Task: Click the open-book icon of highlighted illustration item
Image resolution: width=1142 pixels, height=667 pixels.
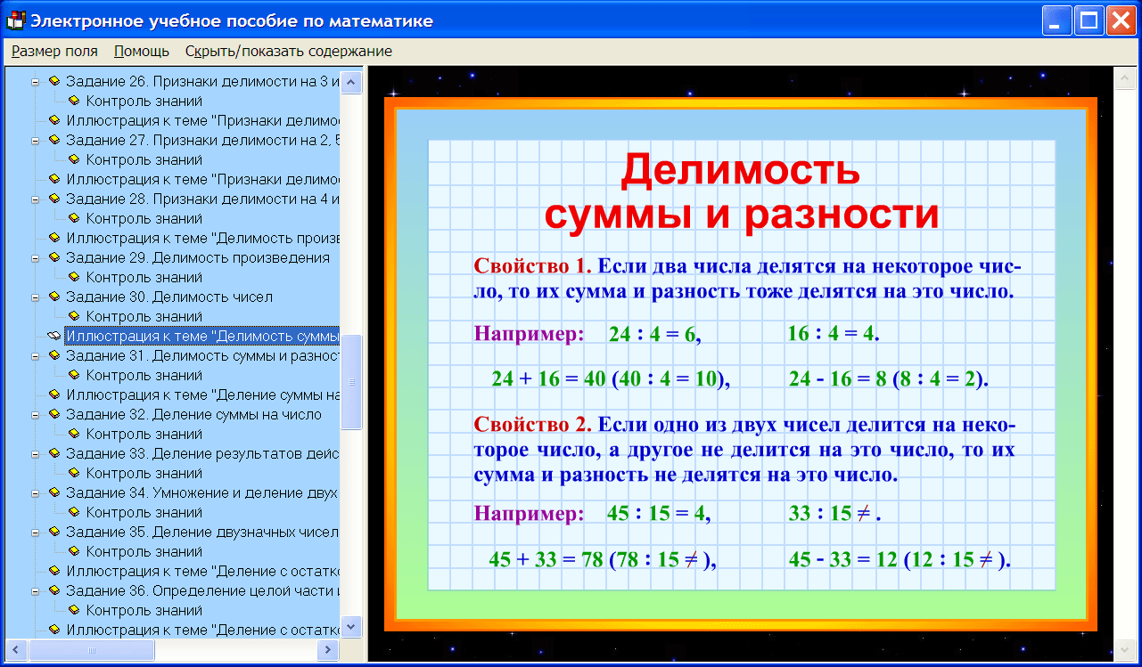Action: point(56,336)
